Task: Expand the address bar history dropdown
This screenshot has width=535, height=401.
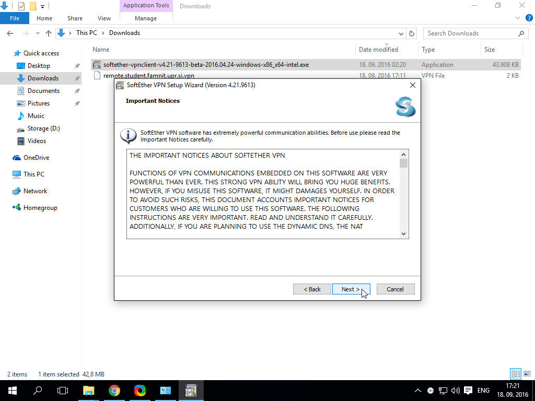Action: [401, 33]
